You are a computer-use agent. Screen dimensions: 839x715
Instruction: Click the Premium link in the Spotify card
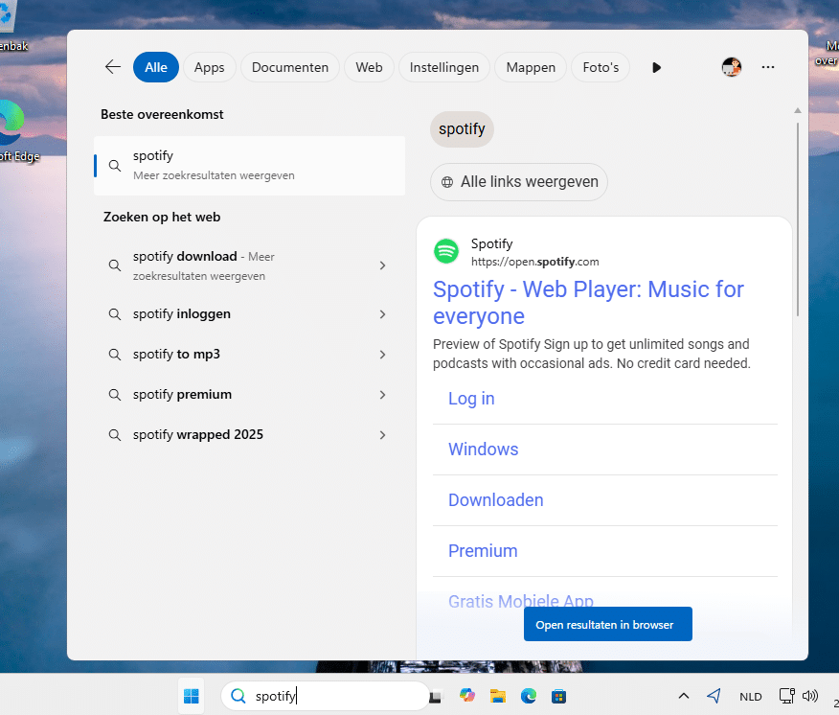coord(483,550)
